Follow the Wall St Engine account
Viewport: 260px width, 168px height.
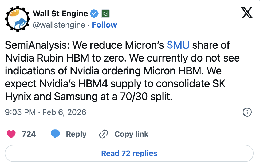point(104,25)
